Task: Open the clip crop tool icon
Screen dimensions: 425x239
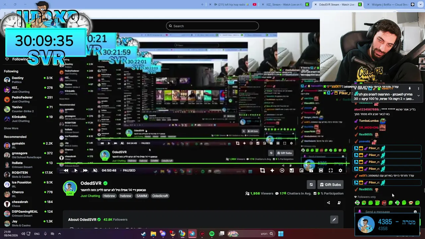Action: click(x=262, y=170)
